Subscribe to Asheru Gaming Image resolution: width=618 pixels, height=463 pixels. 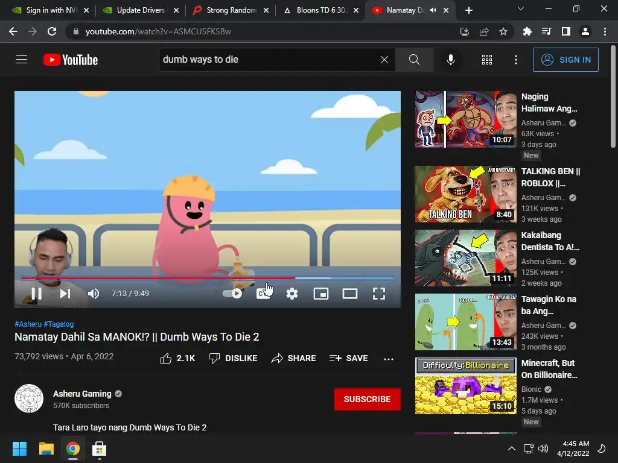[368, 399]
